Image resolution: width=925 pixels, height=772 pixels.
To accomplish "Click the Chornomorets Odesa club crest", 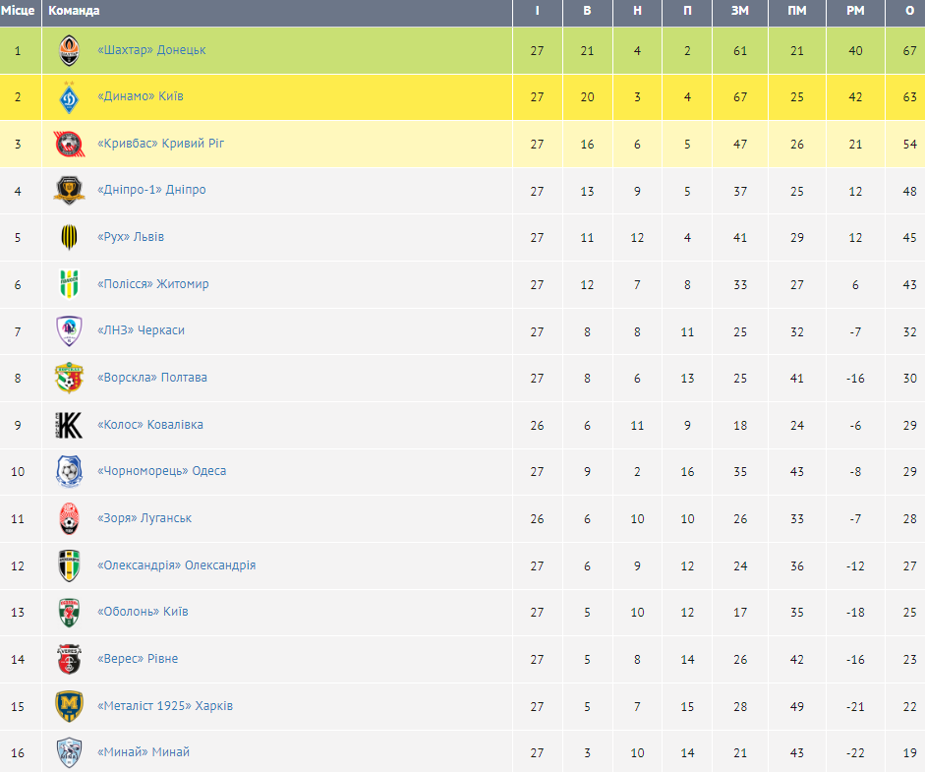I will point(68,471).
